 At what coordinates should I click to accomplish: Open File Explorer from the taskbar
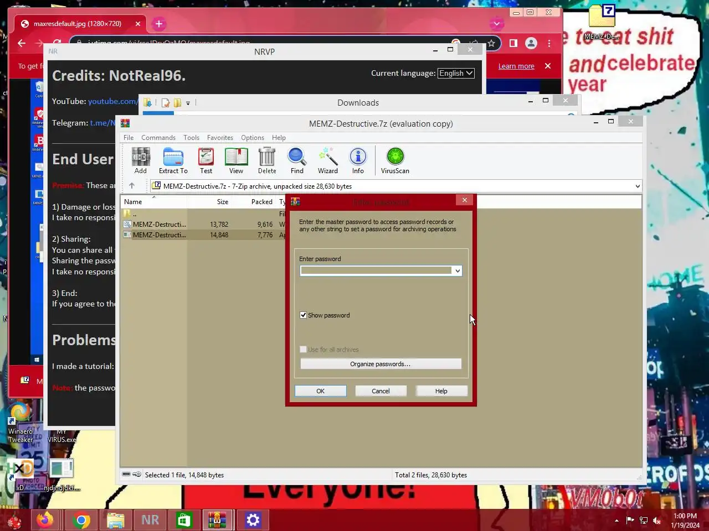(x=116, y=520)
